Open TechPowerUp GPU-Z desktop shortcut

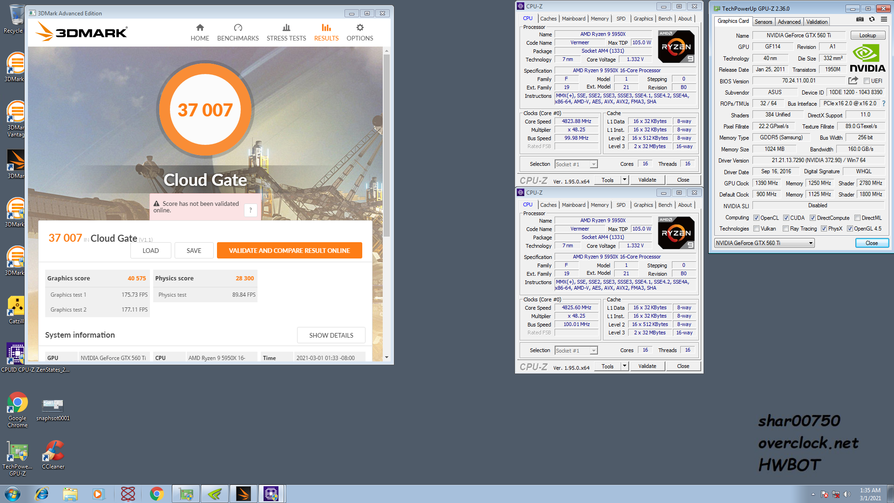pyautogui.click(x=17, y=459)
